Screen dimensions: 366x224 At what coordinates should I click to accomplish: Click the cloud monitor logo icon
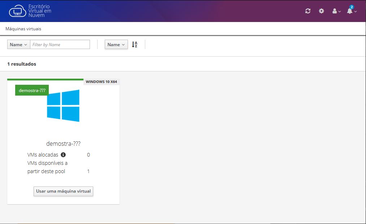click(17, 11)
